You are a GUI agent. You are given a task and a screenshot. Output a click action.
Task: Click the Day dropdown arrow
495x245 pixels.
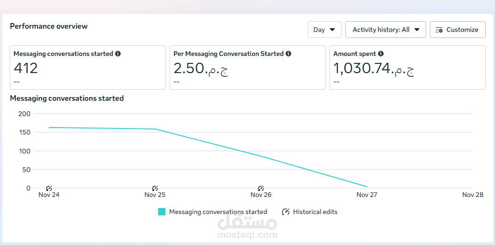point(333,30)
